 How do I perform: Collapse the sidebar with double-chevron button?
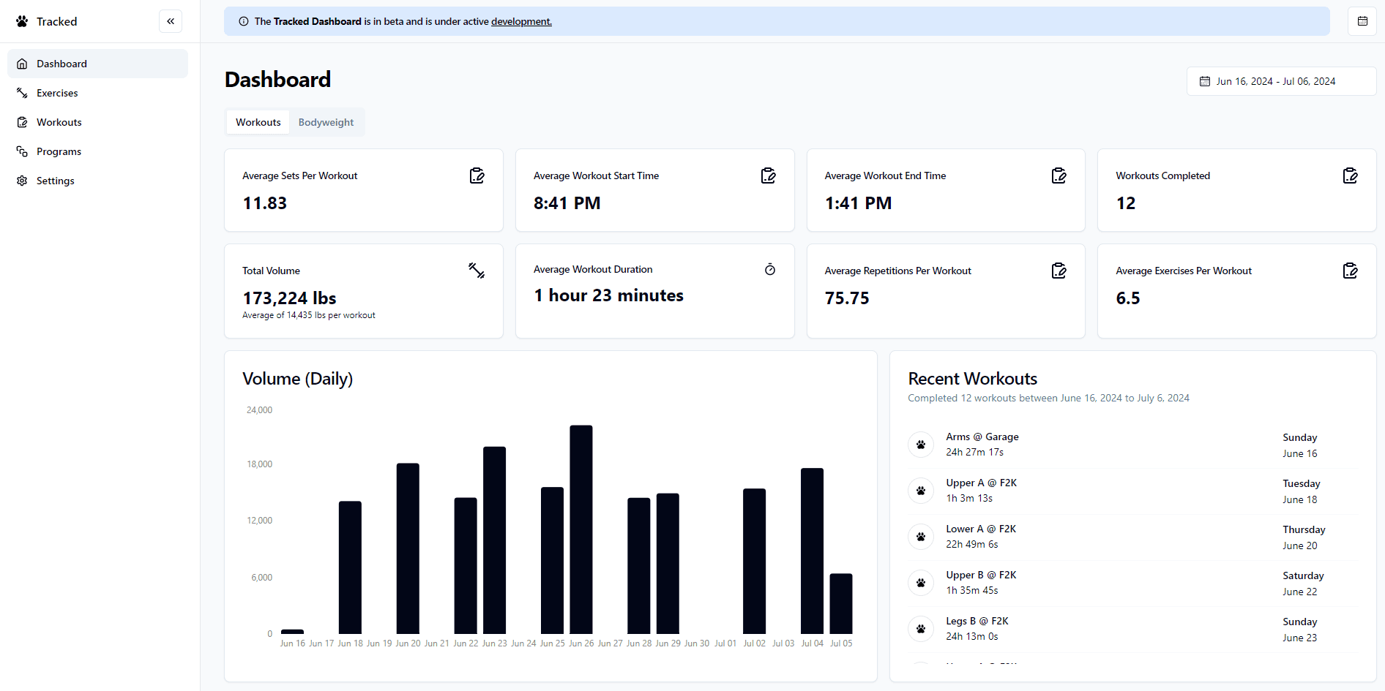coord(171,21)
